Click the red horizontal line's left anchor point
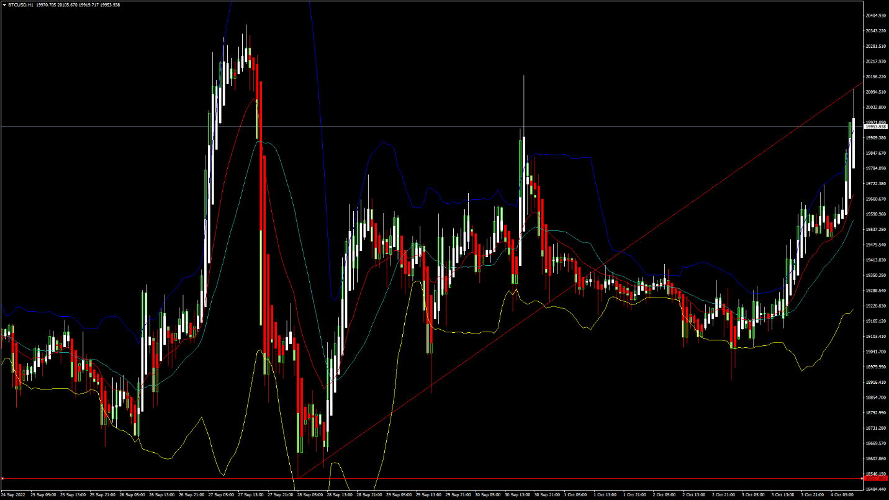Screen dimensions: 889x500 click(x=2, y=478)
